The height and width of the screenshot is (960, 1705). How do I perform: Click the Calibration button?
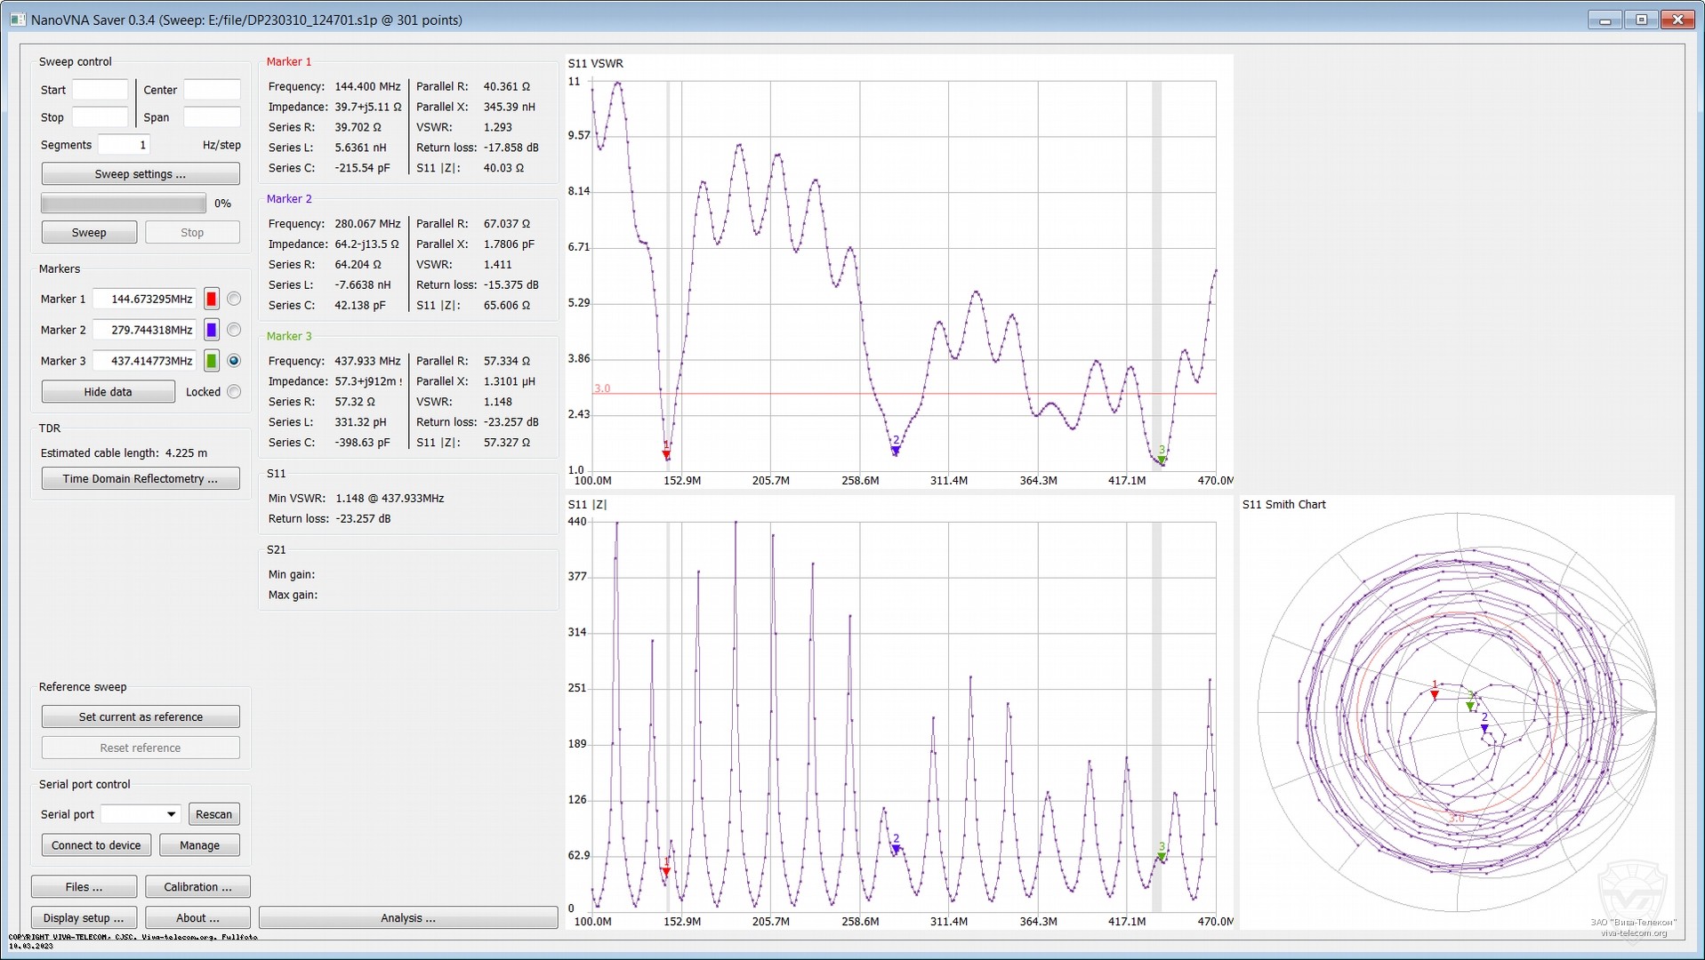[x=197, y=887]
